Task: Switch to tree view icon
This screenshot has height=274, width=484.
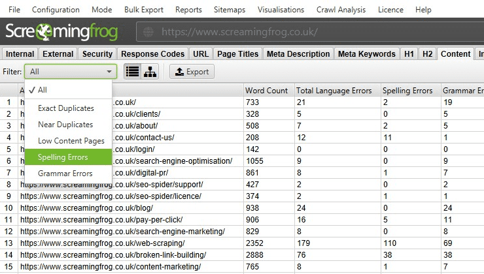Action: (150, 72)
